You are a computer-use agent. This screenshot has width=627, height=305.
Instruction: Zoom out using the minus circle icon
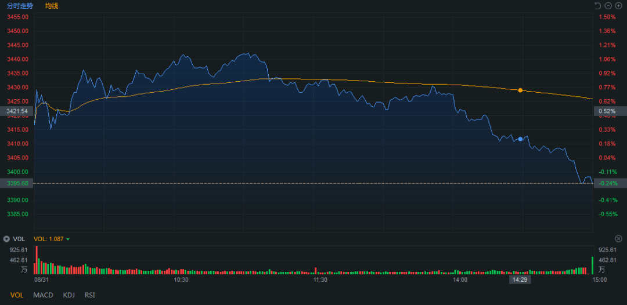point(608,6)
